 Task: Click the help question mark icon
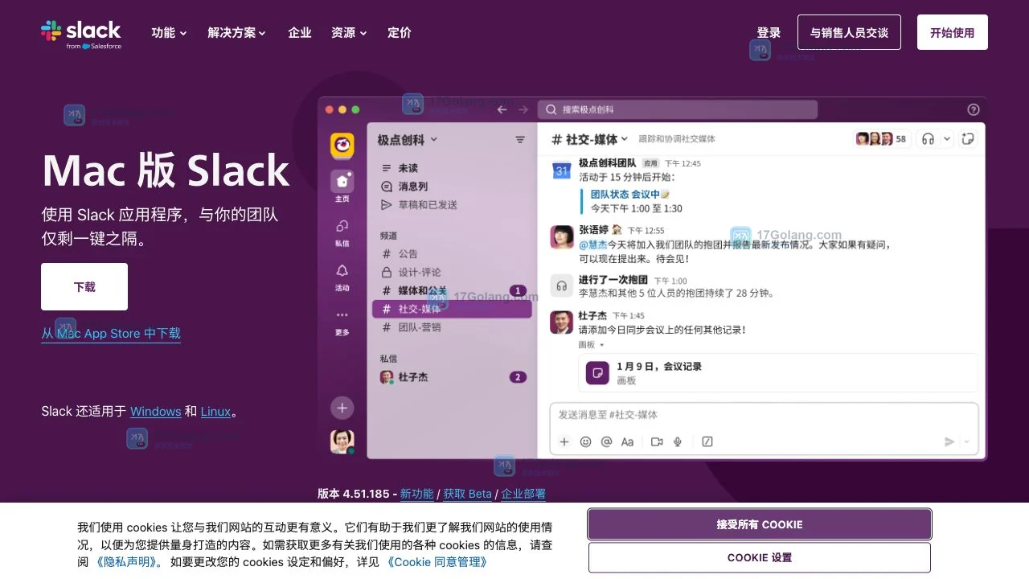pyautogui.click(x=974, y=109)
